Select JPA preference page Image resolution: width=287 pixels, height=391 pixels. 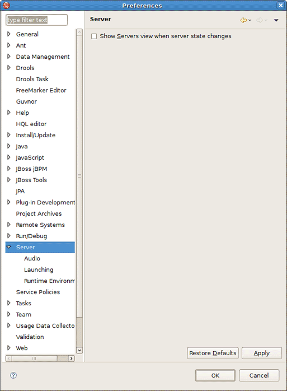(20, 191)
